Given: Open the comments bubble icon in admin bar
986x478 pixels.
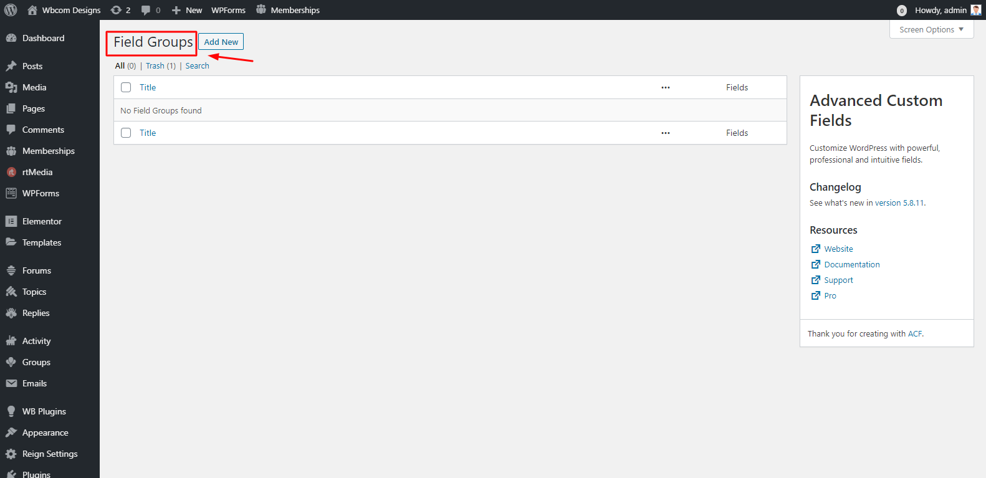Looking at the screenshot, I should click(x=146, y=10).
